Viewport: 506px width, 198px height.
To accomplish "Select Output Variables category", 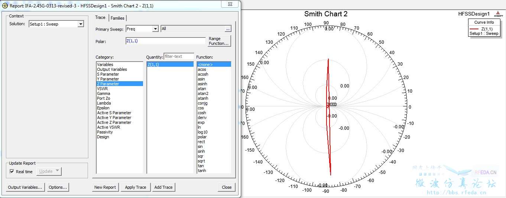I will [119, 69].
